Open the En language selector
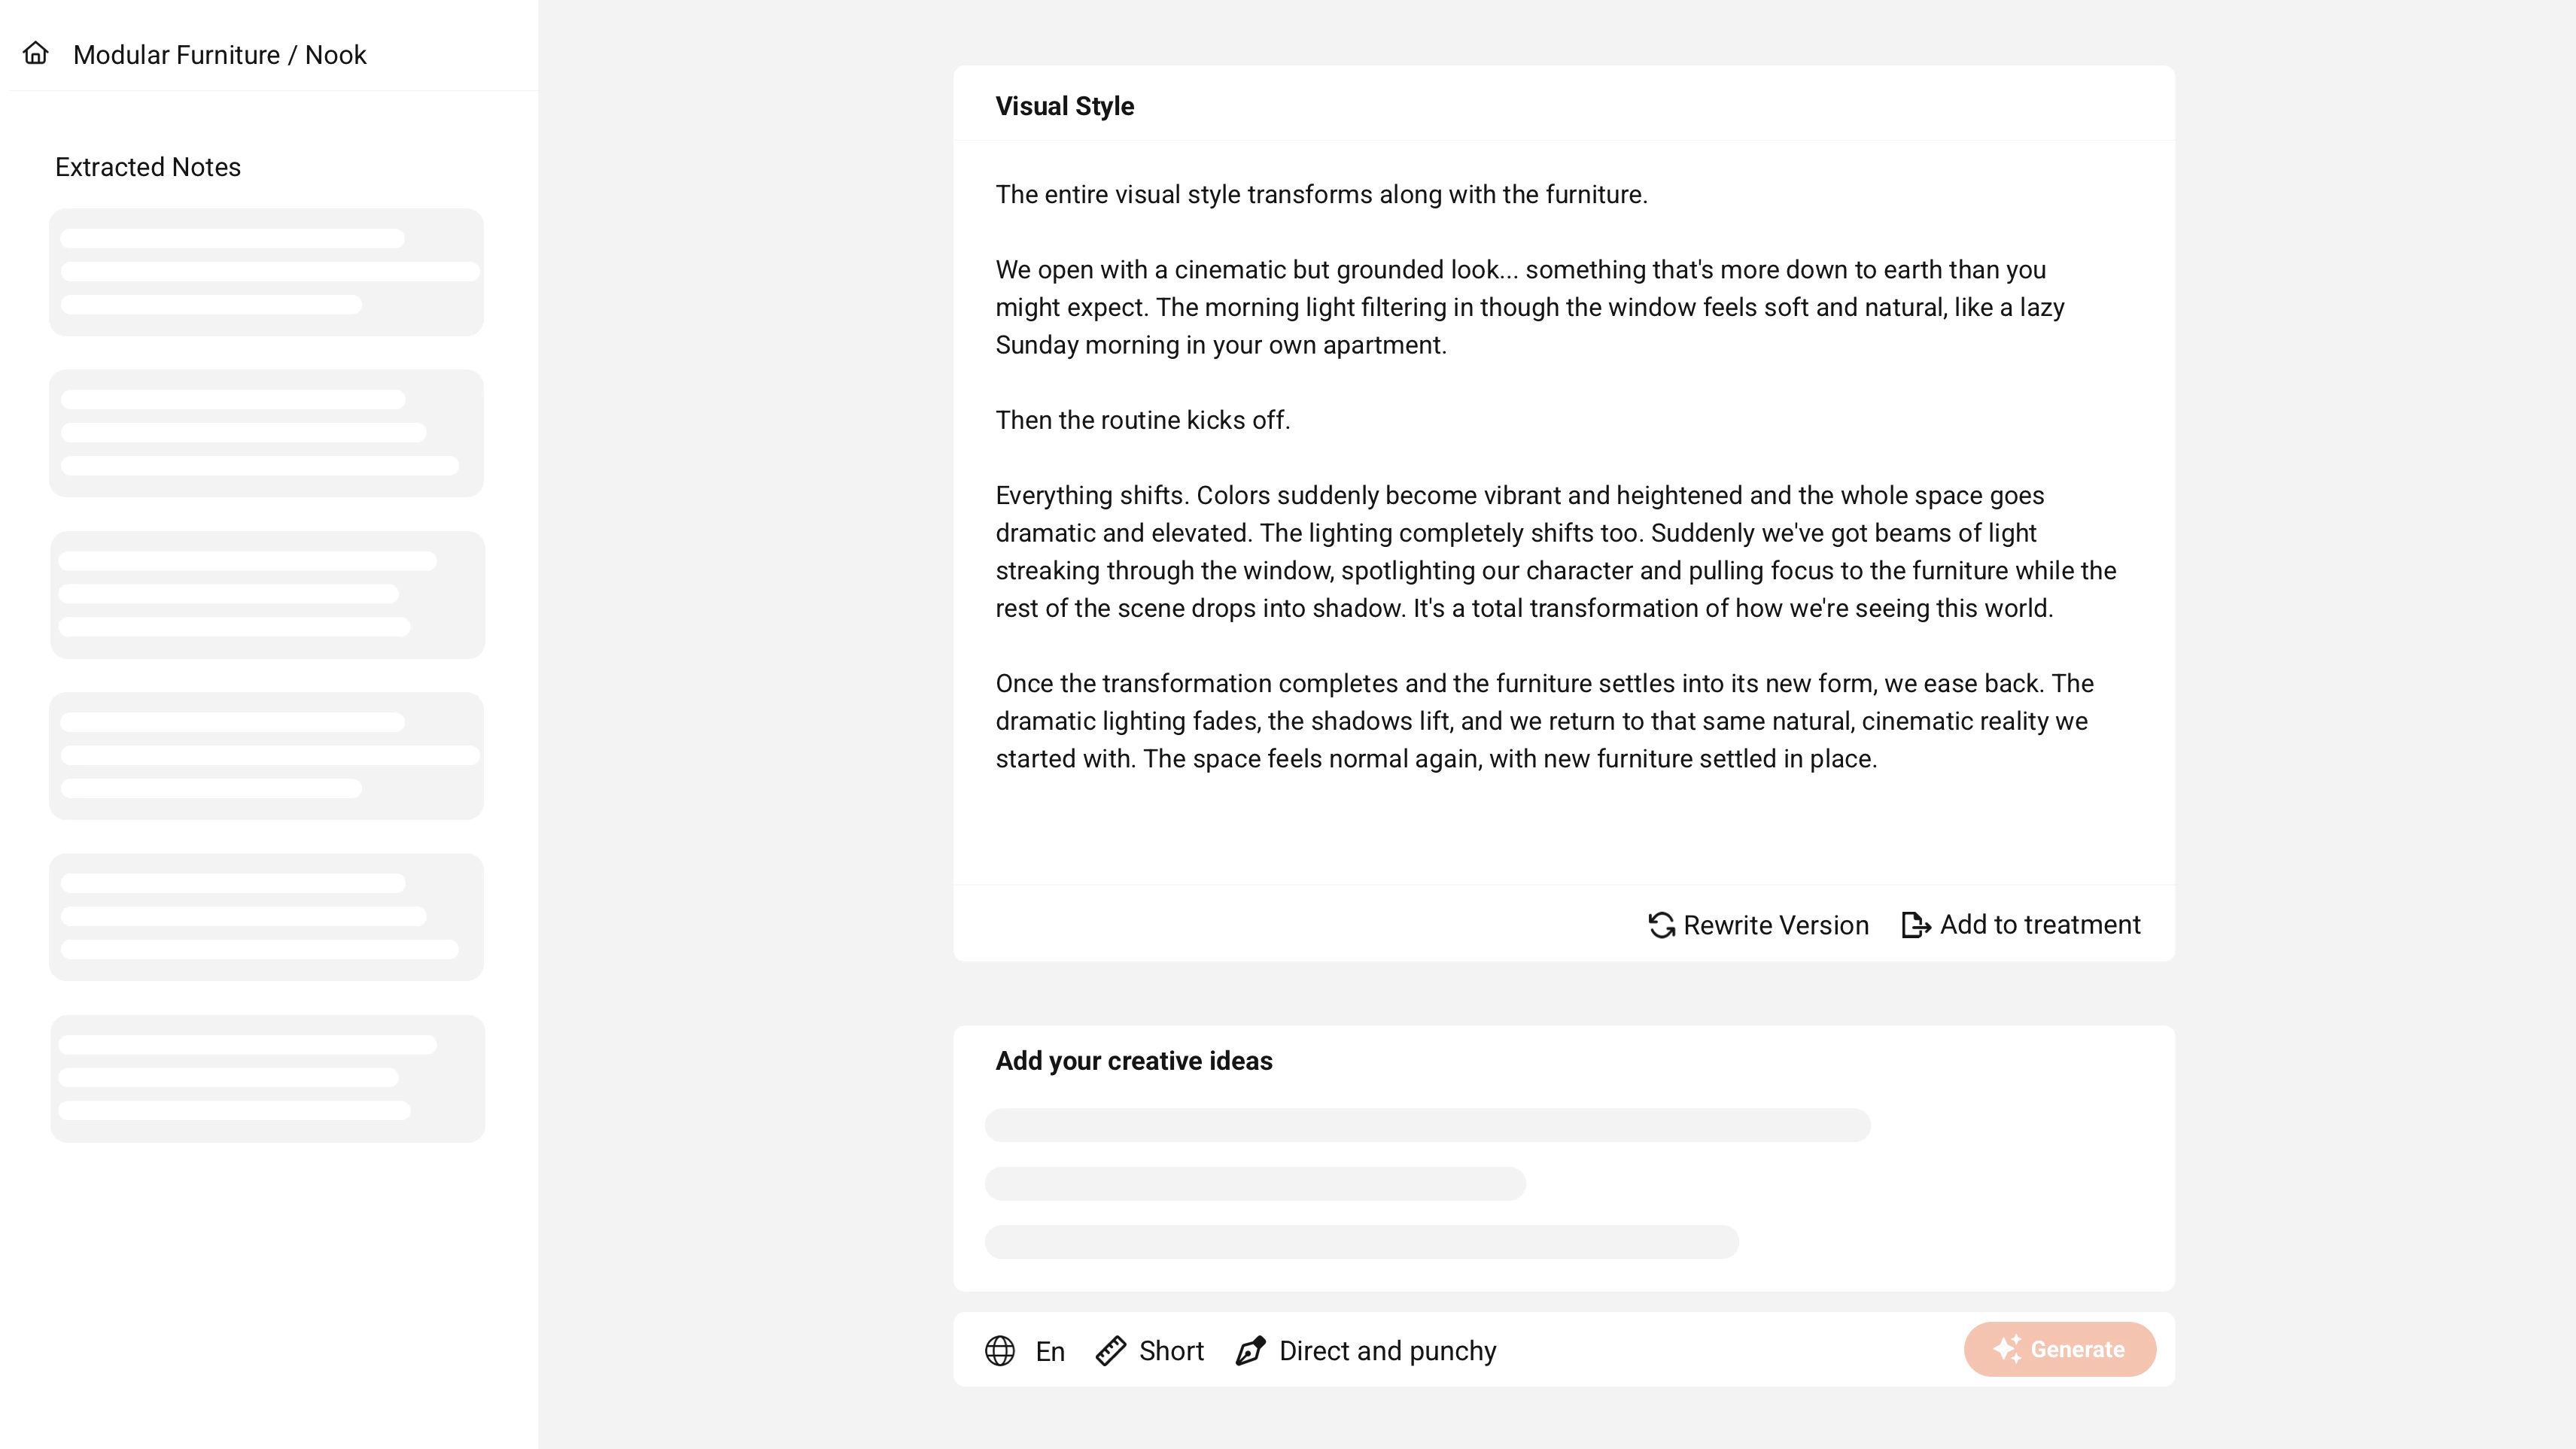Image resolution: width=2576 pixels, height=1449 pixels. coord(1050,1351)
